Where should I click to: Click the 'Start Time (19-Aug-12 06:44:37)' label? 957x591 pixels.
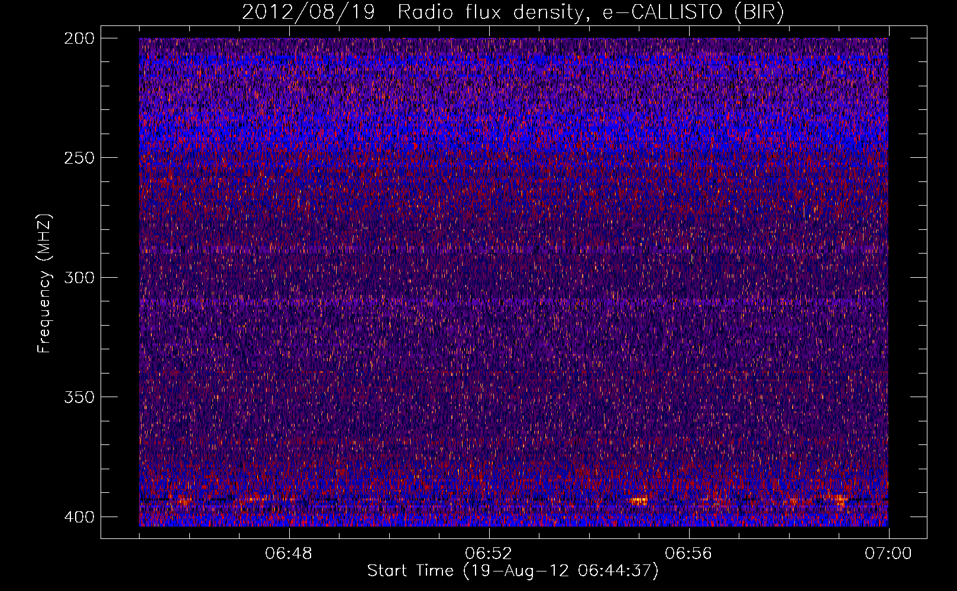(513, 571)
